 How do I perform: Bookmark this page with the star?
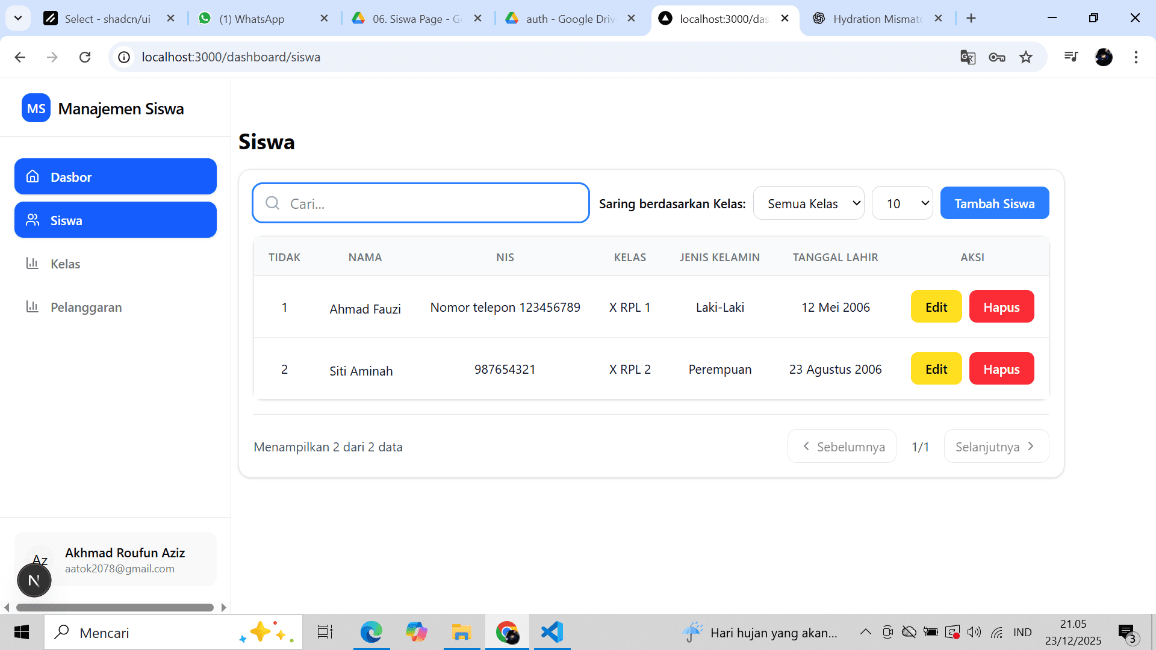[x=1026, y=57]
